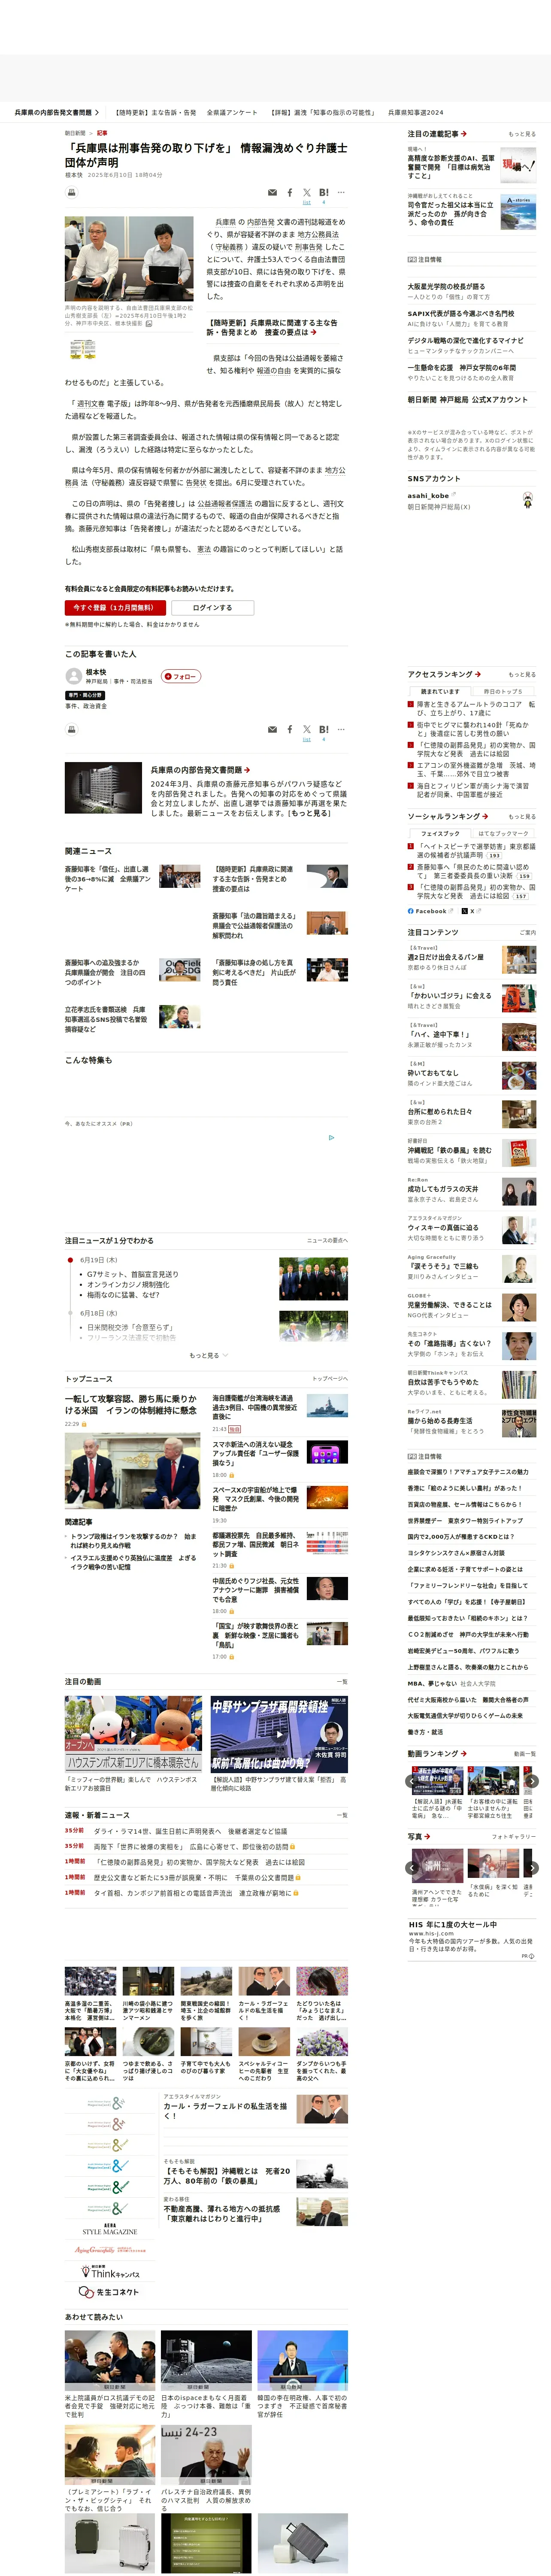Click the red 今すぐ登録 button

[x=115, y=607]
